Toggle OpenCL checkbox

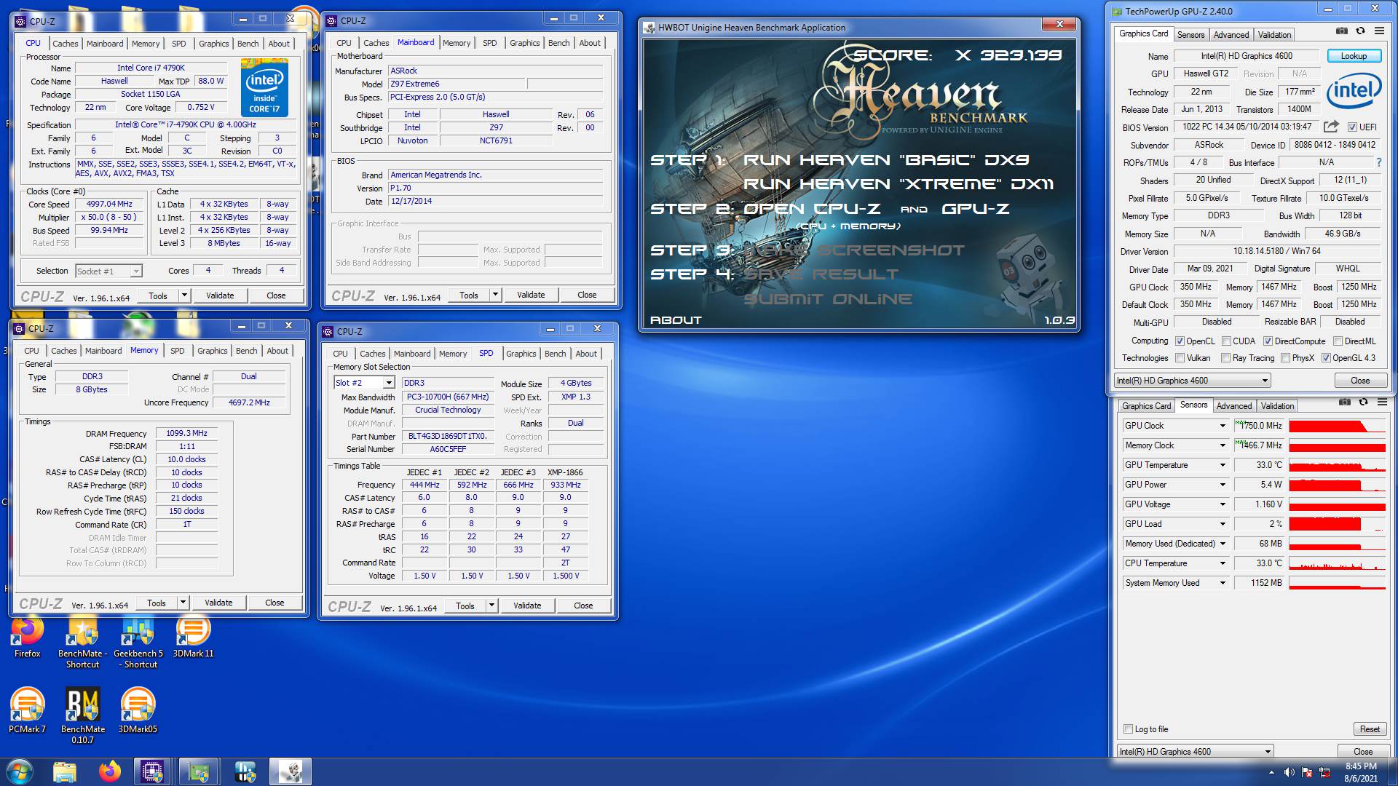pyautogui.click(x=1180, y=341)
